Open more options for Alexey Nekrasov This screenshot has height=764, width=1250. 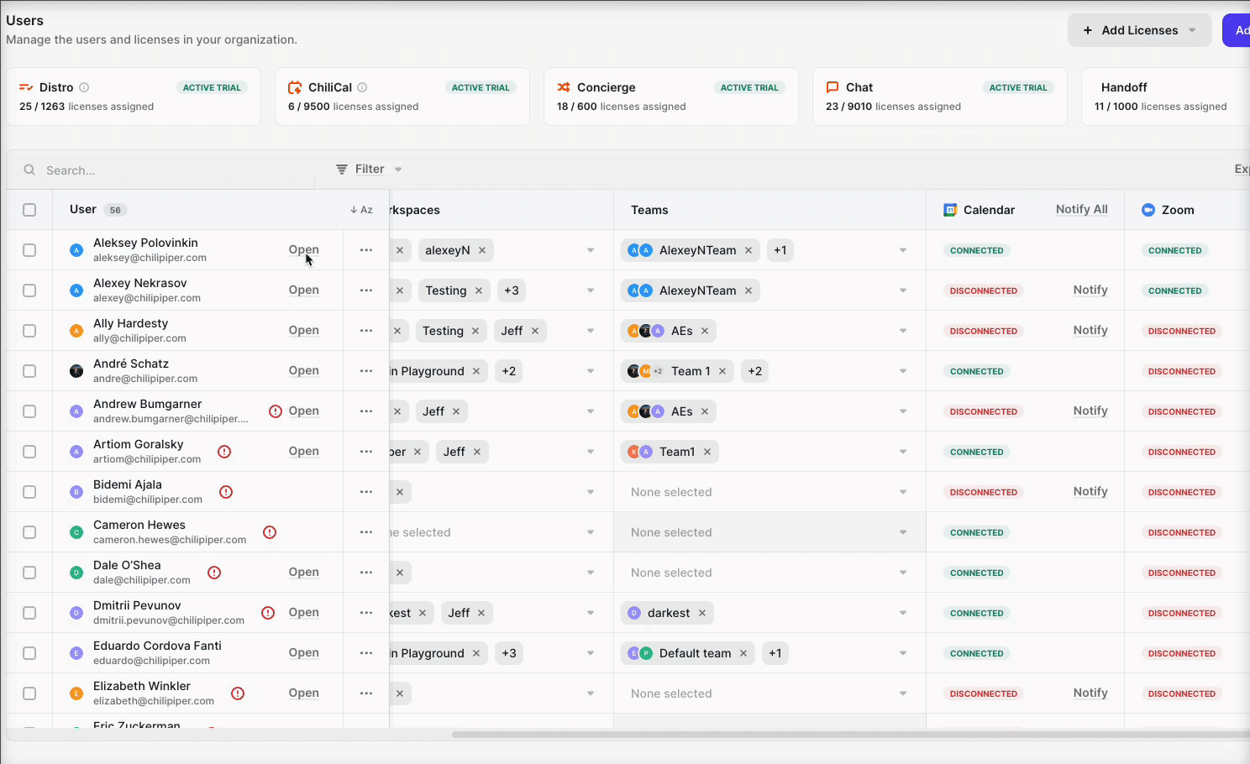[x=366, y=290]
